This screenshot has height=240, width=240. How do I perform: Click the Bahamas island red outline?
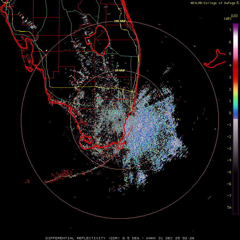tap(215, 58)
